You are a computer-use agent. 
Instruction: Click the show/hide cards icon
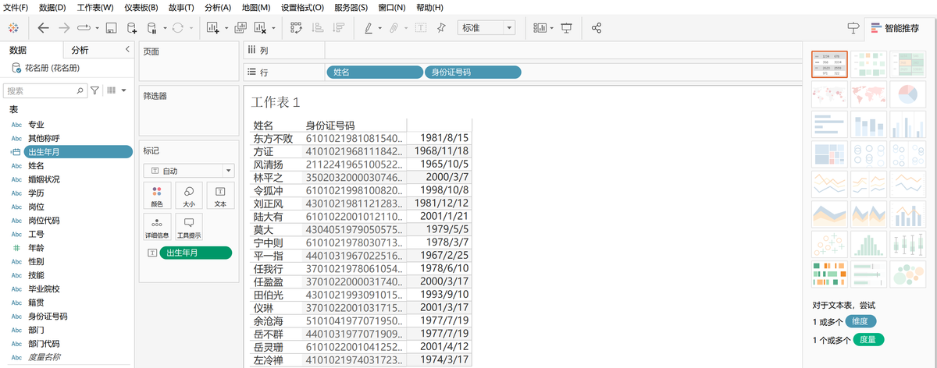click(x=540, y=28)
